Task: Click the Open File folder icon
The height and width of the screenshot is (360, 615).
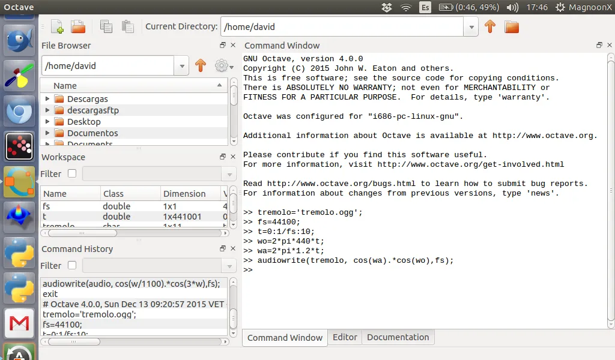Action: click(78, 26)
